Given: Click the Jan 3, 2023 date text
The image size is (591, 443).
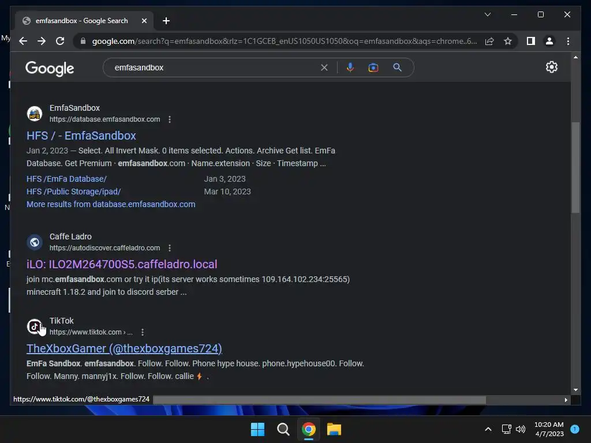Looking at the screenshot, I should pyautogui.click(x=225, y=179).
